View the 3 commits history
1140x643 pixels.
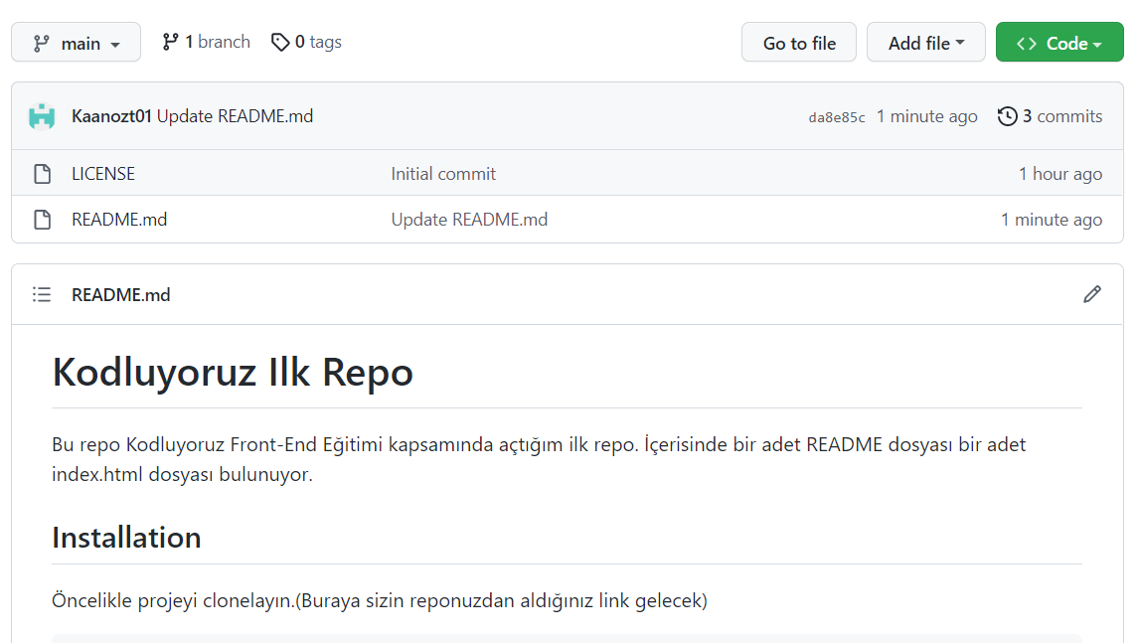(x=1050, y=116)
